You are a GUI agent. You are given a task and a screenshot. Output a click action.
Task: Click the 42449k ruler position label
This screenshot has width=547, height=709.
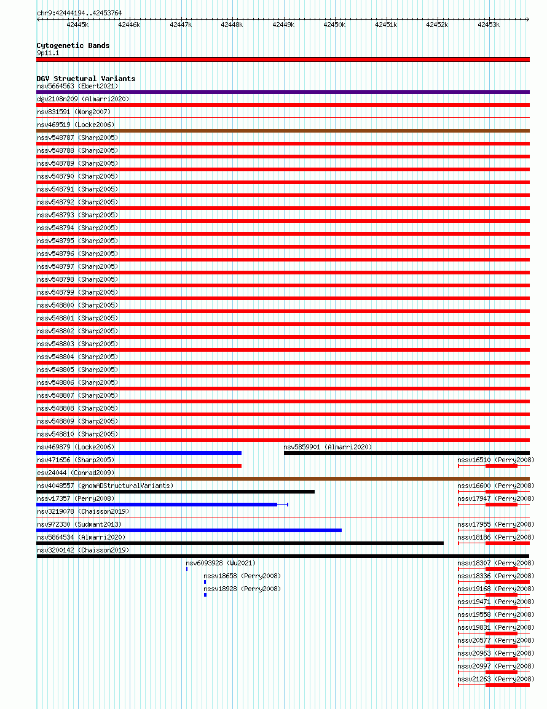(x=283, y=25)
